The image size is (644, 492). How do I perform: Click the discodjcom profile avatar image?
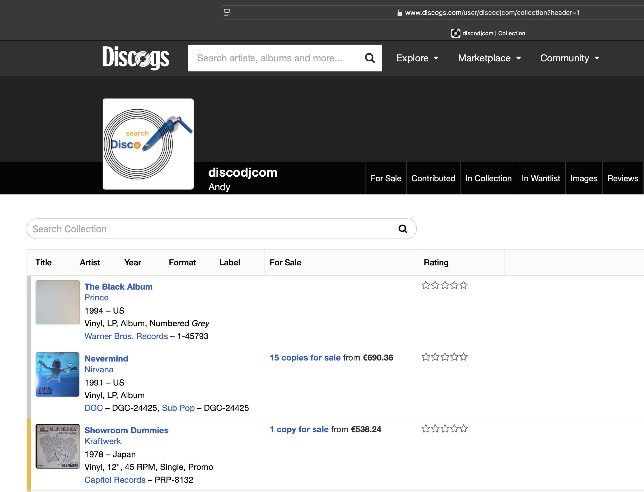(x=148, y=144)
